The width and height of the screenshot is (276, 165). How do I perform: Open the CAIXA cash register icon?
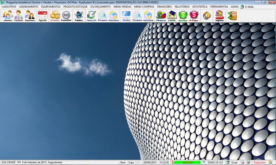click(x=172, y=16)
